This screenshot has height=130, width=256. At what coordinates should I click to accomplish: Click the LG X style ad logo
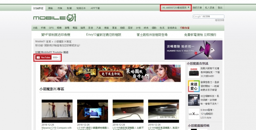click(194, 114)
